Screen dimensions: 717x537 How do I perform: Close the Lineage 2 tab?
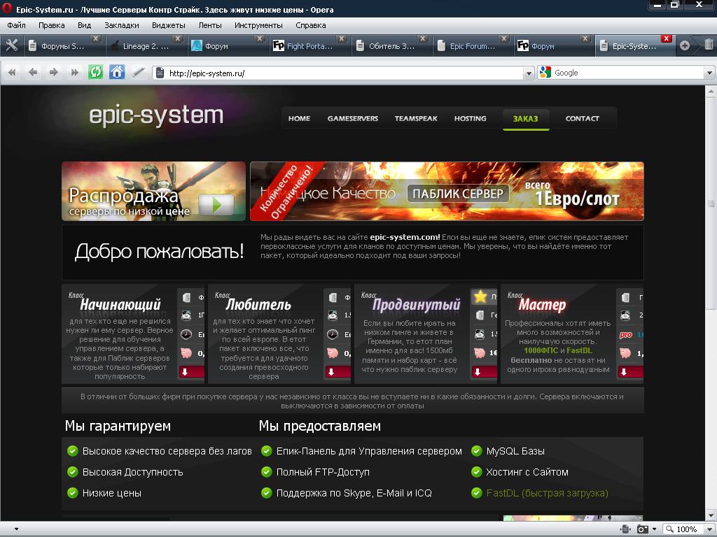click(178, 38)
